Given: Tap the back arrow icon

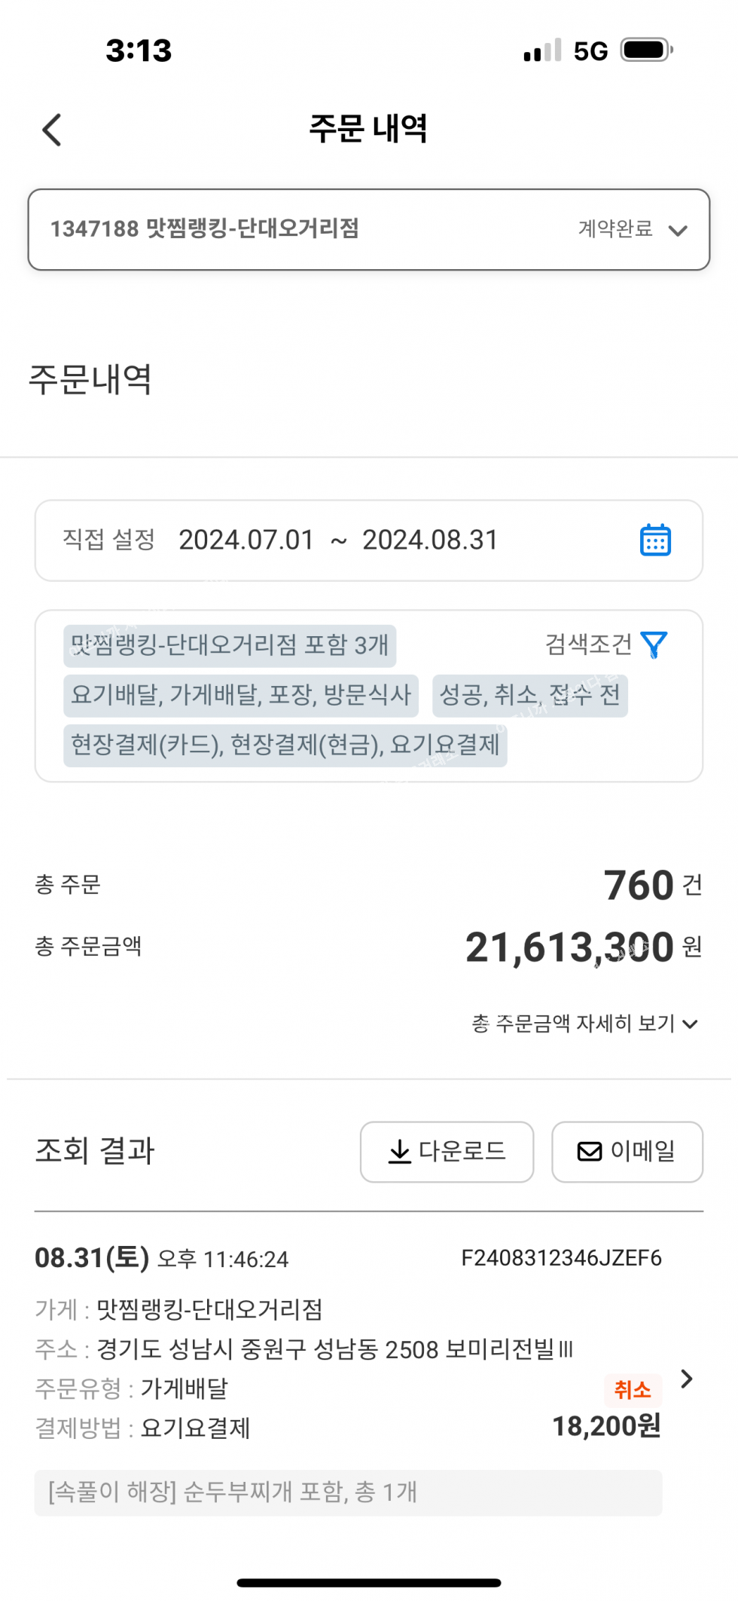Looking at the screenshot, I should [52, 130].
